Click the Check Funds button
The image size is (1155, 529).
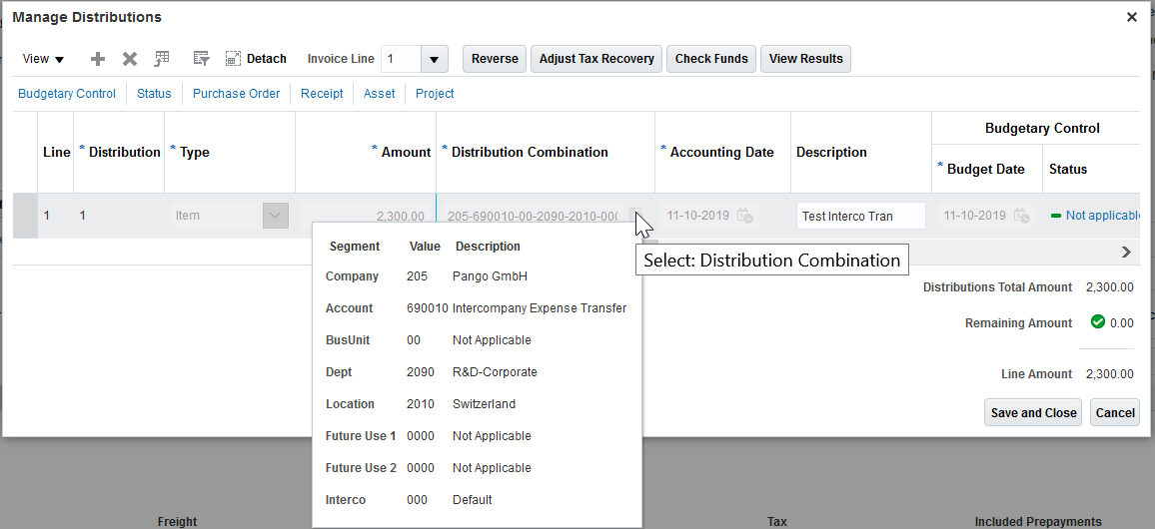(711, 59)
